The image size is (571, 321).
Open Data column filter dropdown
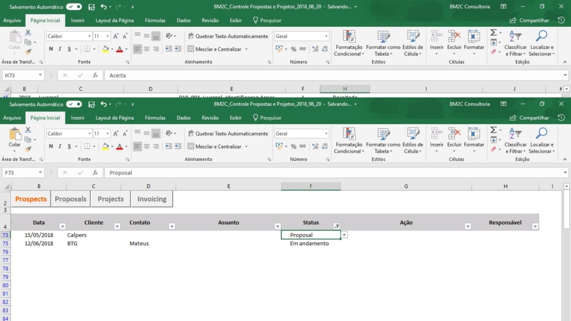62,226
